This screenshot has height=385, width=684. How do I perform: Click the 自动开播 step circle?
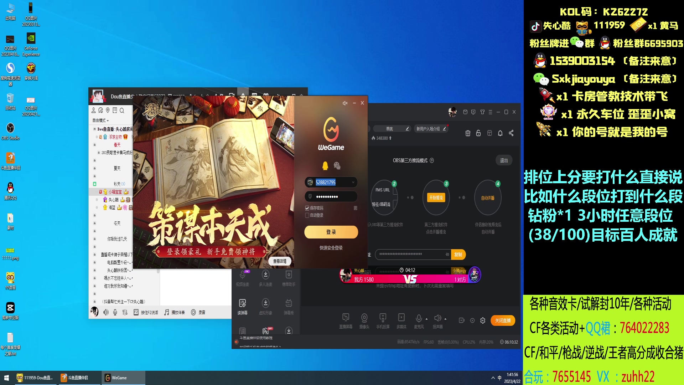coord(488,198)
